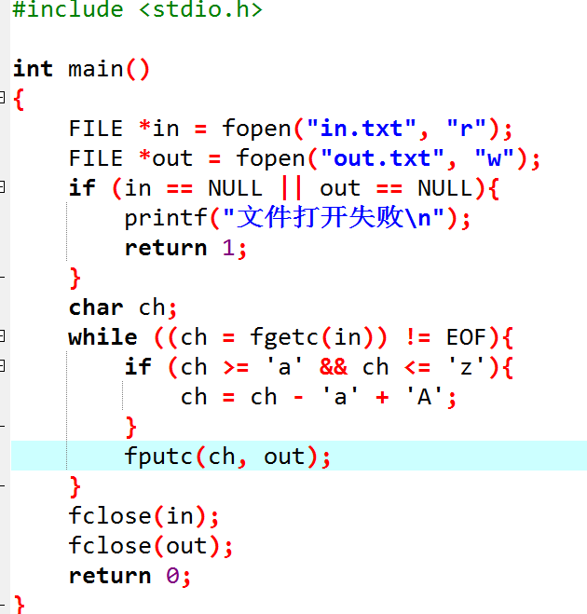
Task: Click the 'char ch;' declaration
Action: [x=123, y=307]
